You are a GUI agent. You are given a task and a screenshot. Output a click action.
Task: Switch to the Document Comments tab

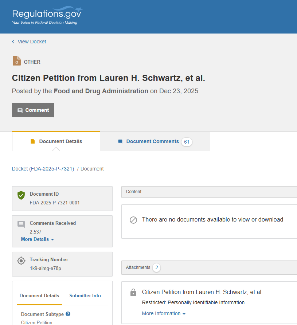pyautogui.click(x=152, y=141)
